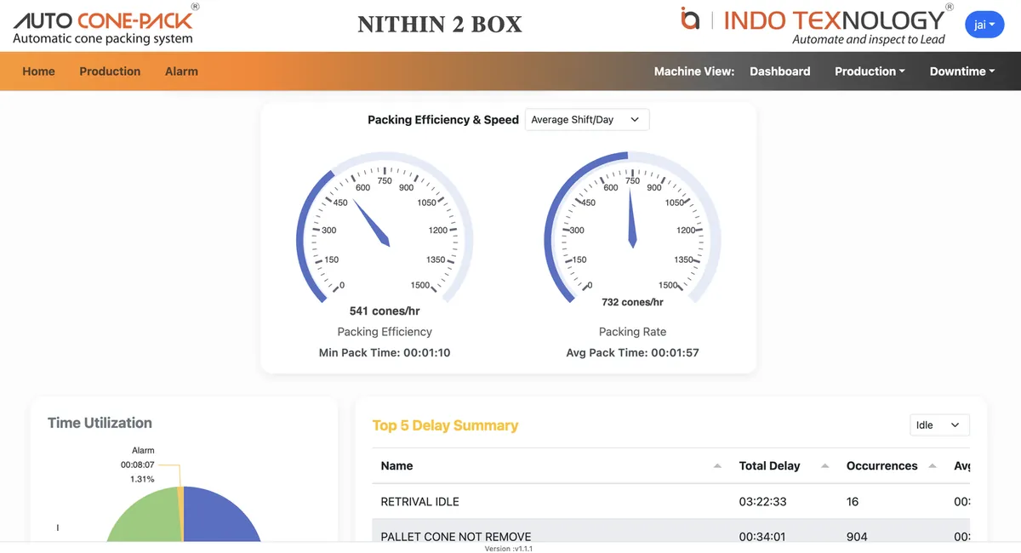Screen dimensions: 1021x553
Task: Sort by Total Delay column arrow
Action: [x=824, y=466]
